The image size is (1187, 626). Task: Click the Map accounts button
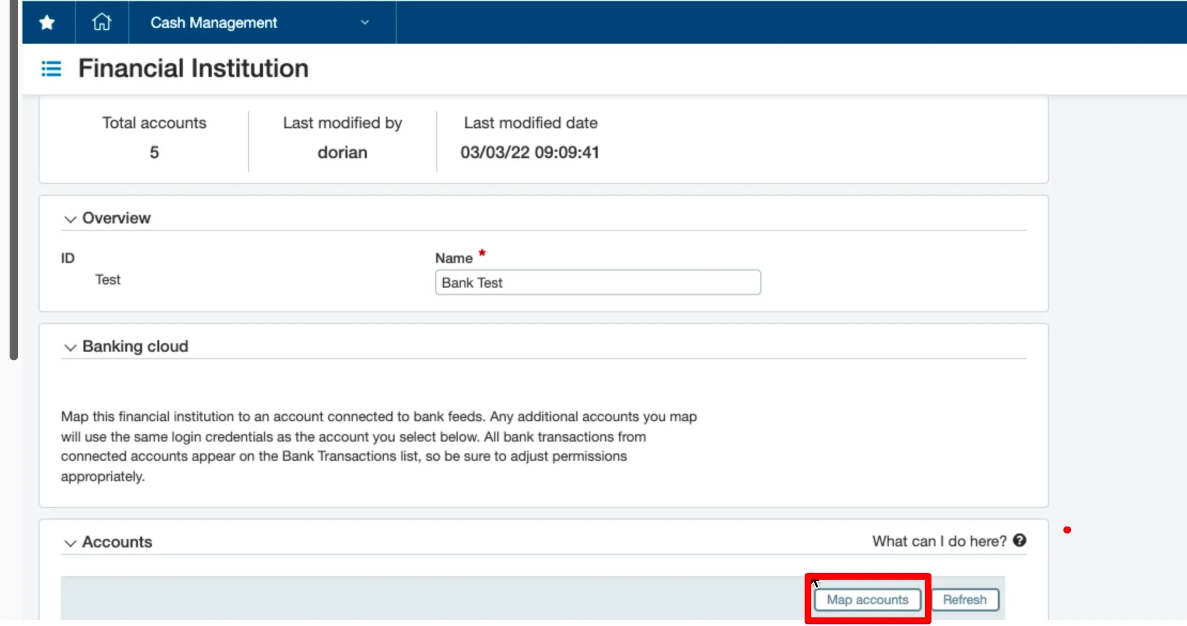coord(867,600)
